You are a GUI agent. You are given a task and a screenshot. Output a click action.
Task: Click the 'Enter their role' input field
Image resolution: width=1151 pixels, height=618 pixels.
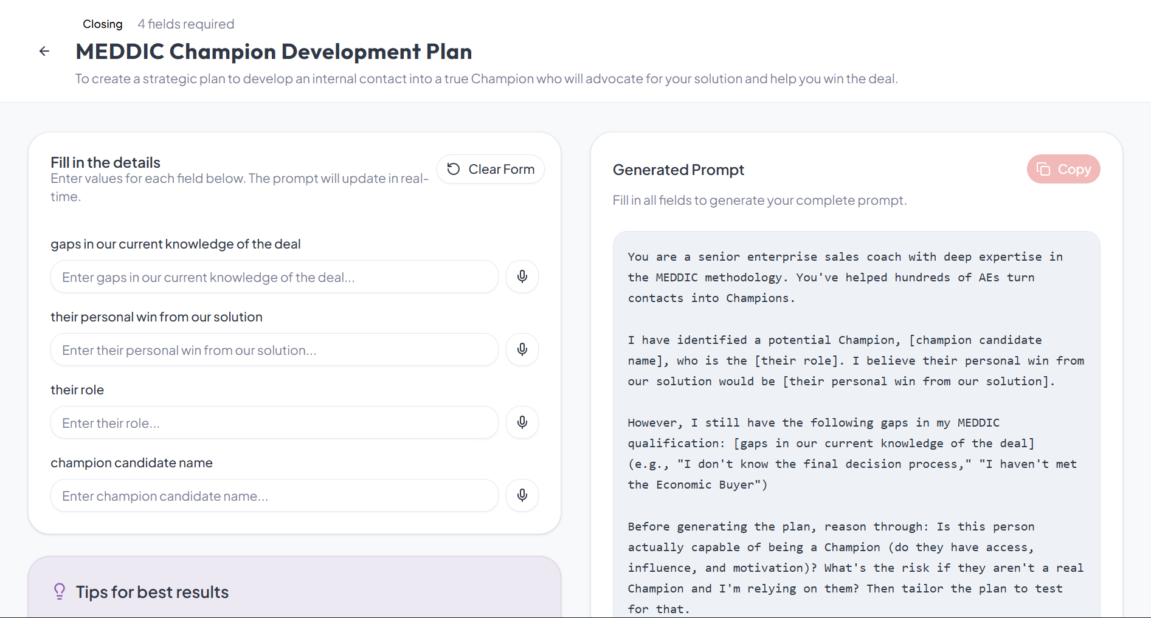coord(274,422)
